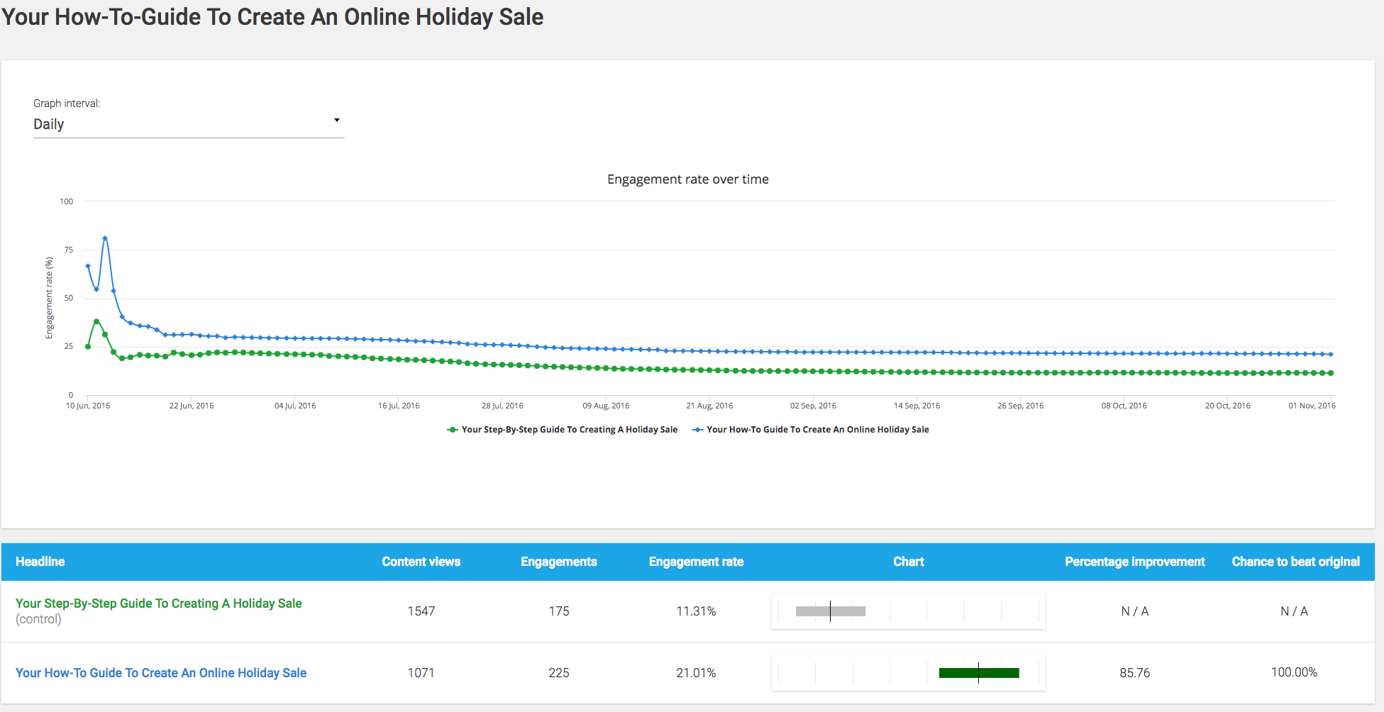Open the Step-By-Step Guide headline link

coord(158,603)
